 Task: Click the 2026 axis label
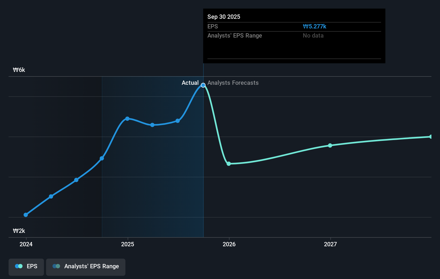(x=229, y=244)
